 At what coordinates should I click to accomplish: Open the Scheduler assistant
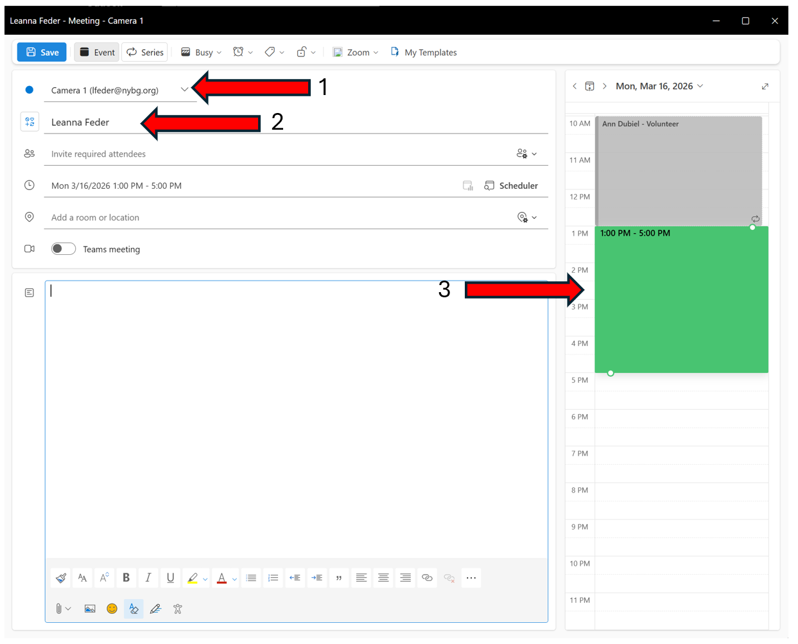pos(511,186)
